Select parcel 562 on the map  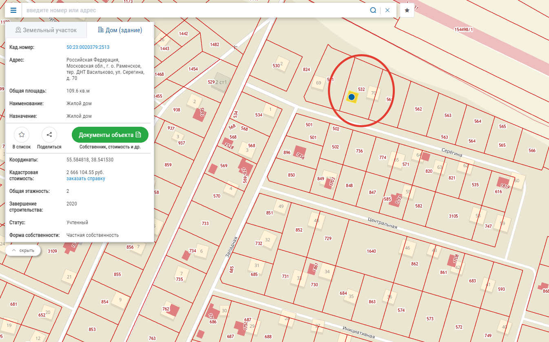[418, 109]
